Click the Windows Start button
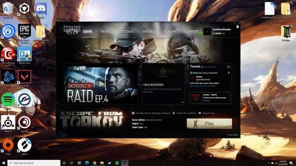The height and width of the screenshot is (166, 296). coord(4,163)
